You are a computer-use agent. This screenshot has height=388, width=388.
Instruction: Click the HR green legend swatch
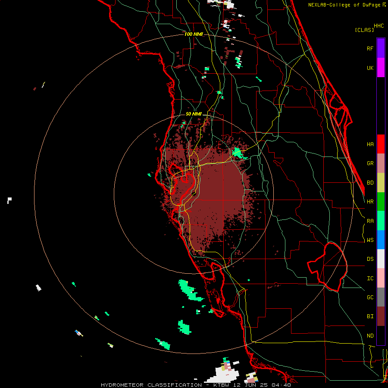pos(381,201)
